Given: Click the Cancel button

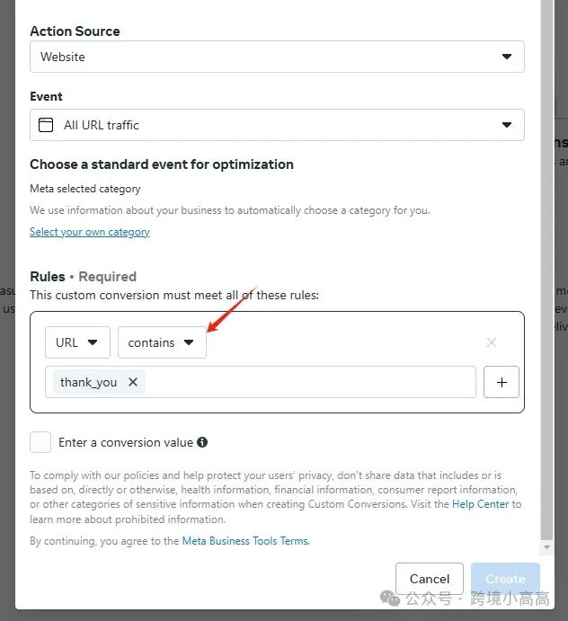Looking at the screenshot, I should coord(430,579).
